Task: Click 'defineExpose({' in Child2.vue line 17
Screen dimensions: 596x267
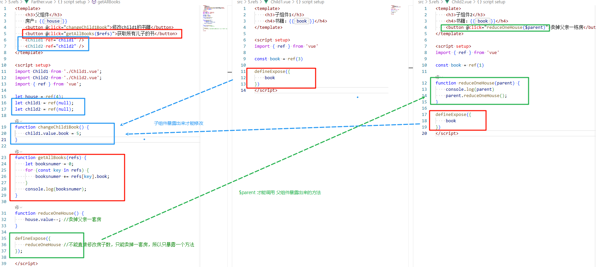Action: pos(453,115)
